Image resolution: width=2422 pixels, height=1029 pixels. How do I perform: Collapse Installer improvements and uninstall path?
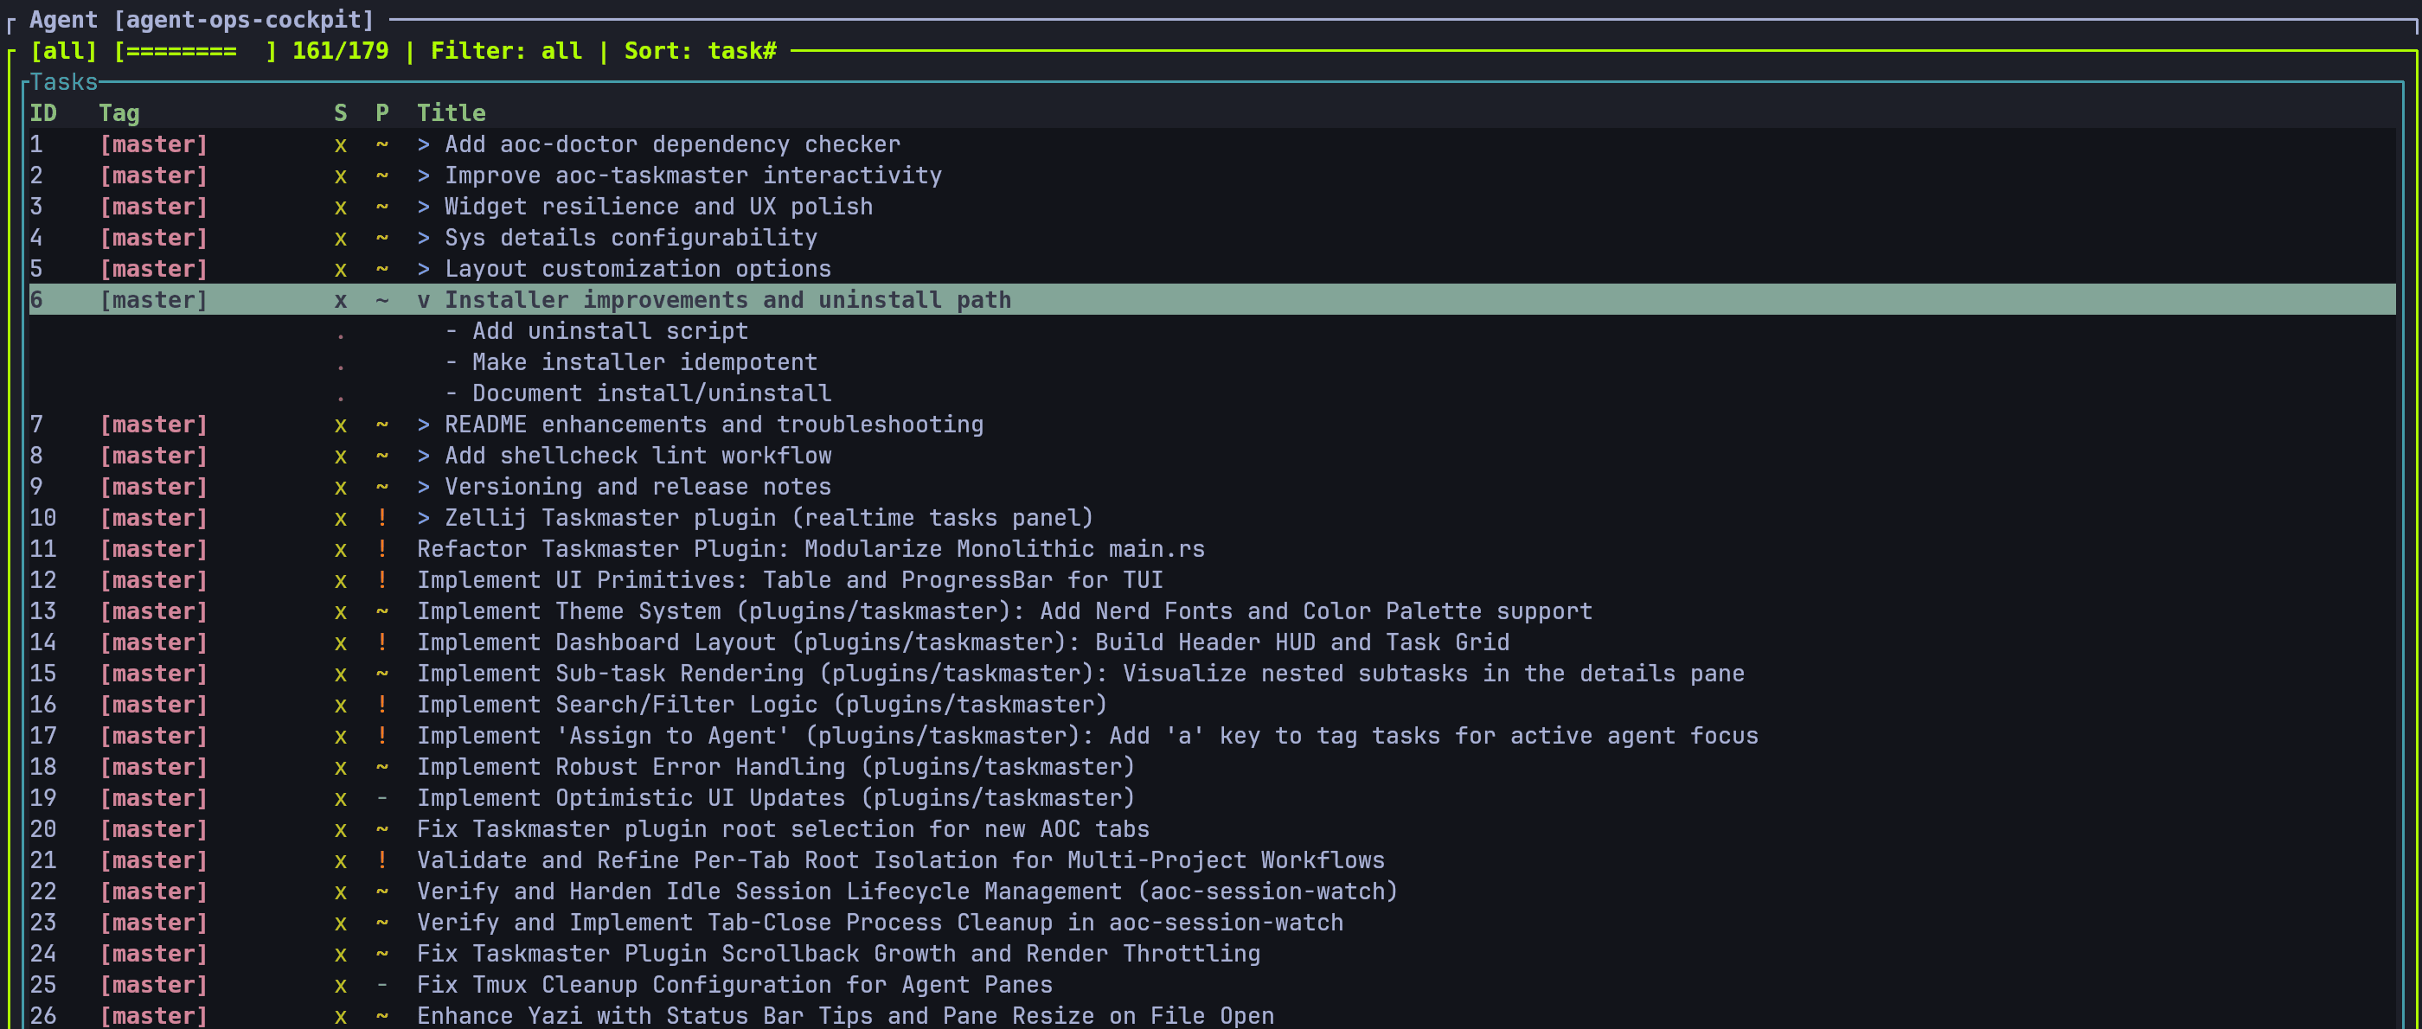[423, 300]
